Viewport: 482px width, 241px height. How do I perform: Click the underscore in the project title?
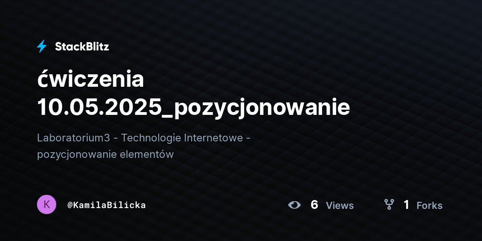167,117
